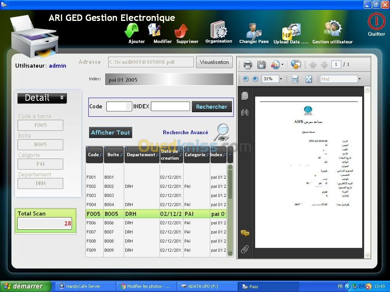Open the Organisation settings icon
This screenshot has width=390, height=292.
[x=219, y=30]
